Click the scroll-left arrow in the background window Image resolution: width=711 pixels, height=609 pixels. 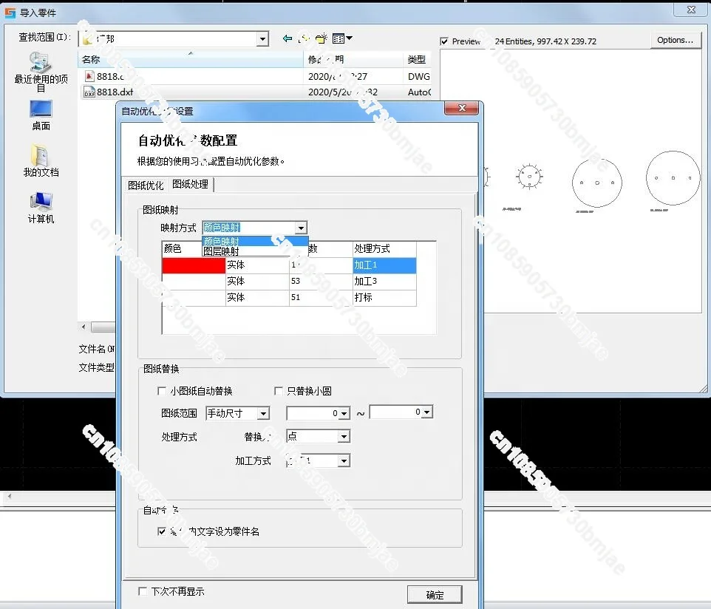pos(9,496)
